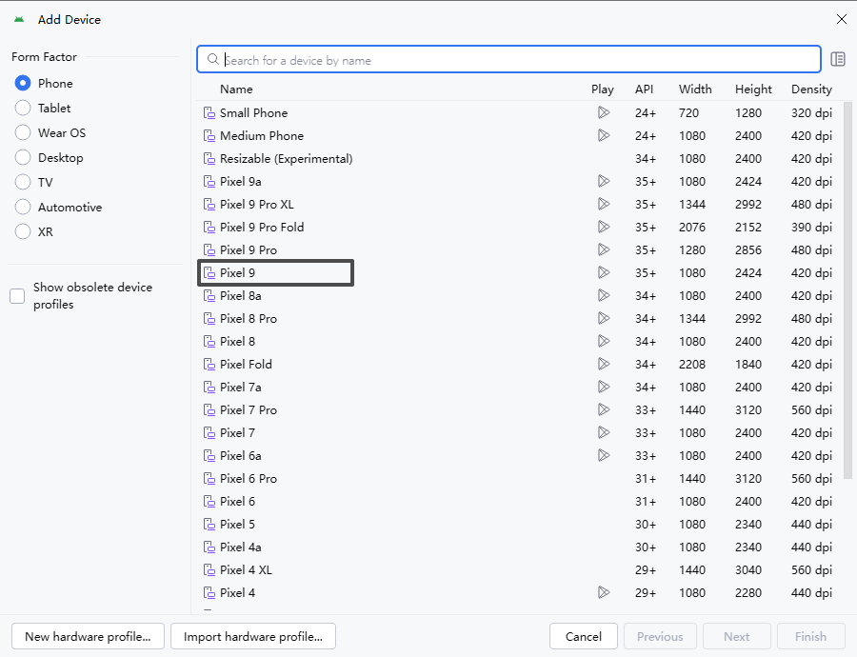Click the 3040 height value of Pixel 4 XL
The height and width of the screenshot is (657, 857).
tap(748, 570)
